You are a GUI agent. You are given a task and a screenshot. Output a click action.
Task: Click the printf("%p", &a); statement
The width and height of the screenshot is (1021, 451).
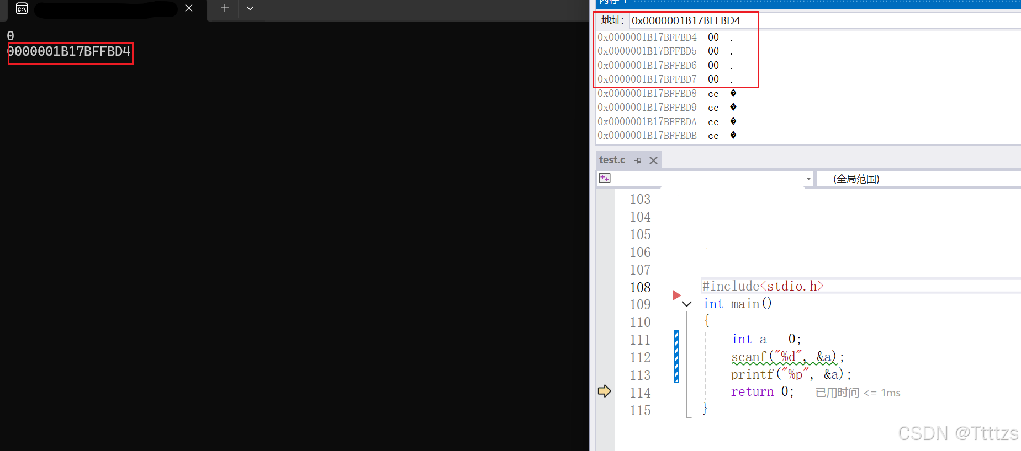tap(791, 374)
